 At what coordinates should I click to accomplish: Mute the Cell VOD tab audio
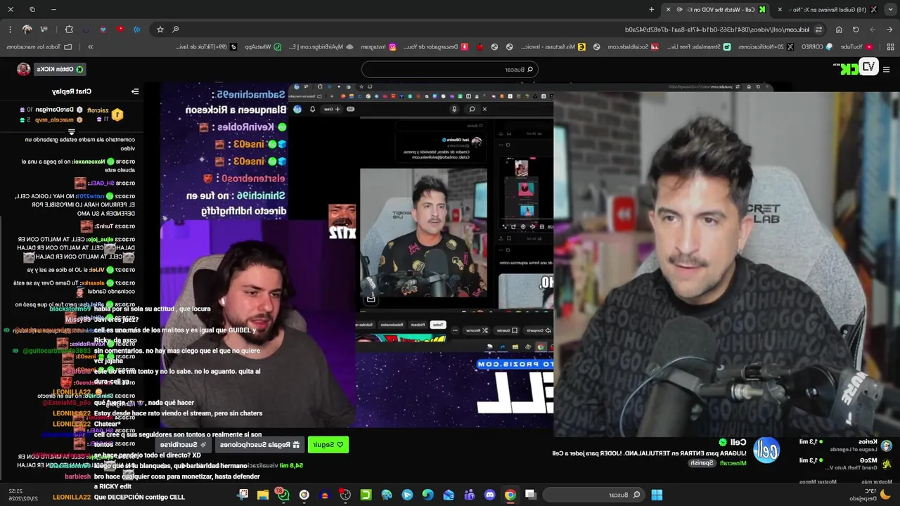[x=679, y=9]
